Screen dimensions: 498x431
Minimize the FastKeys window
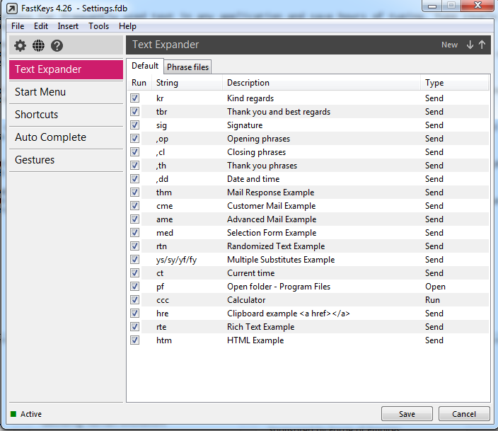tap(432, 6)
